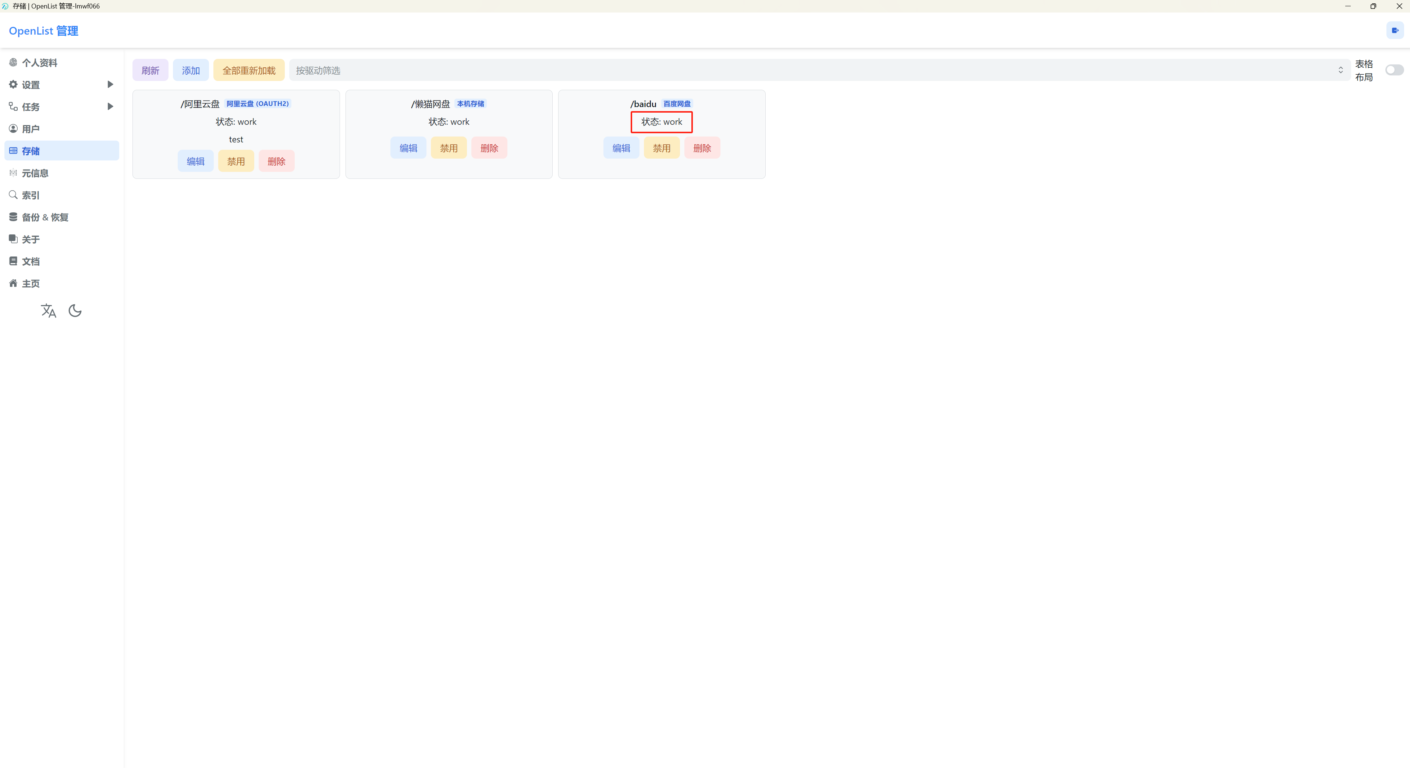The height and width of the screenshot is (768, 1410).
Task: Click the logout icon in the header
Action: (1395, 31)
